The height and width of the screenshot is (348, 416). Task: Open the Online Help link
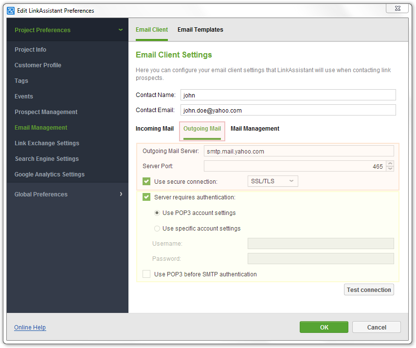click(x=30, y=327)
